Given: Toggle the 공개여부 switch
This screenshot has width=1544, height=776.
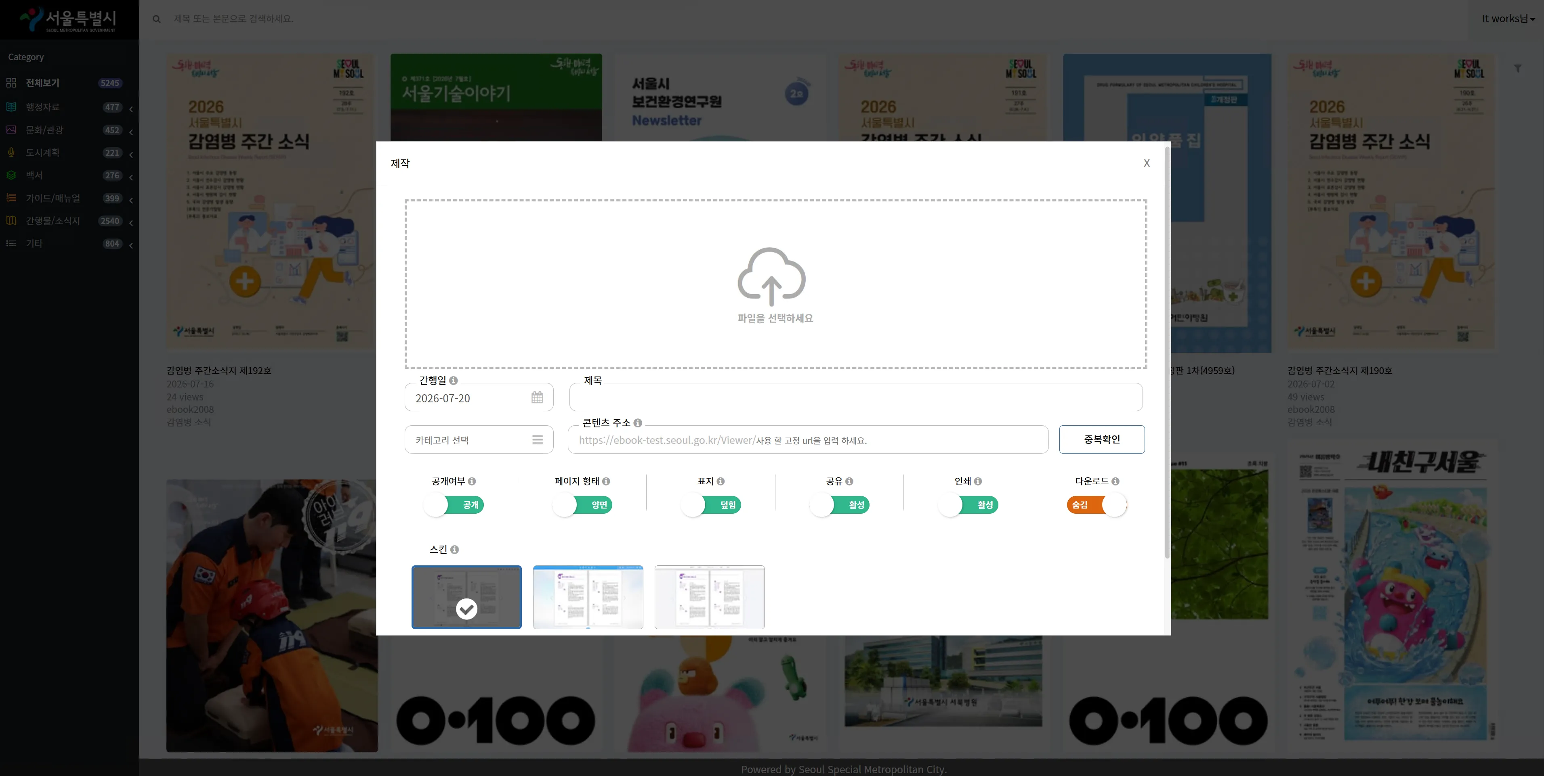Looking at the screenshot, I should (454, 505).
